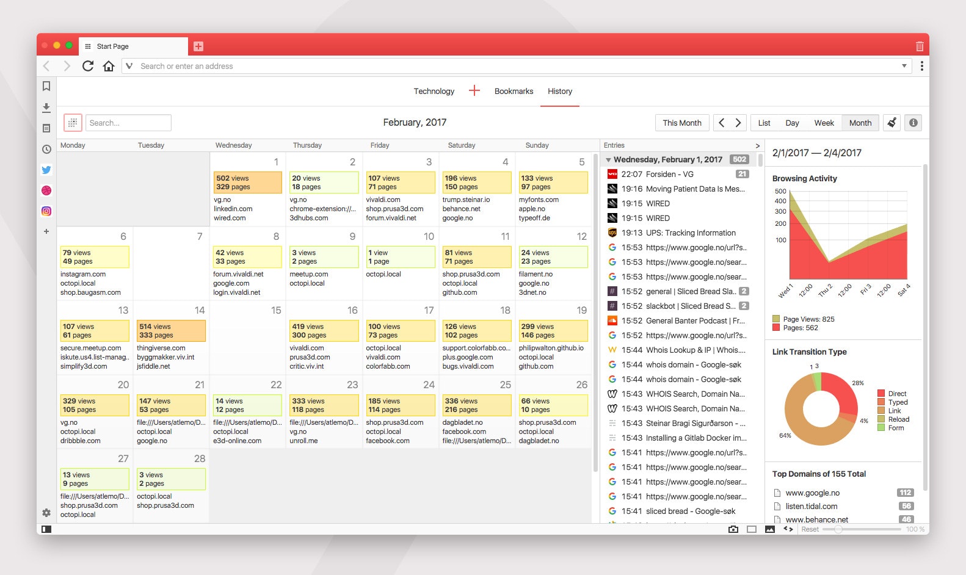Click the Back navigation arrow
966x575 pixels.
46,66
